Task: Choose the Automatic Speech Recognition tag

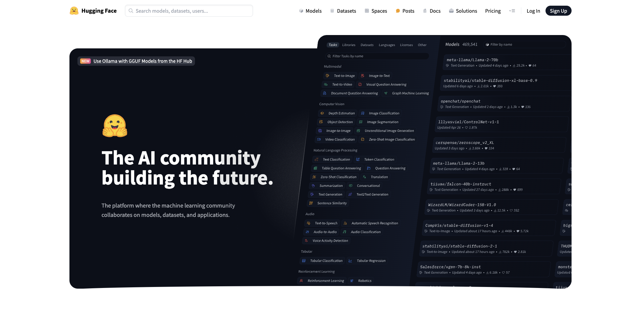Action: tap(371, 223)
